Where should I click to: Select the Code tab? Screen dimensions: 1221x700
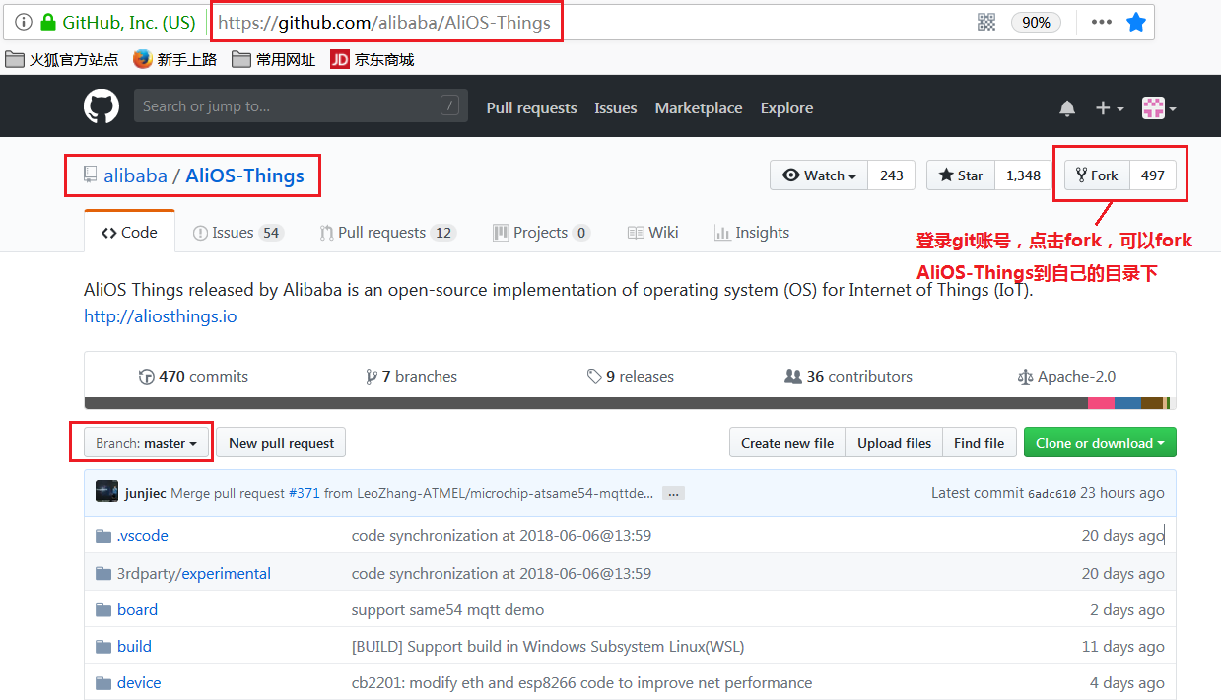coord(129,232)
